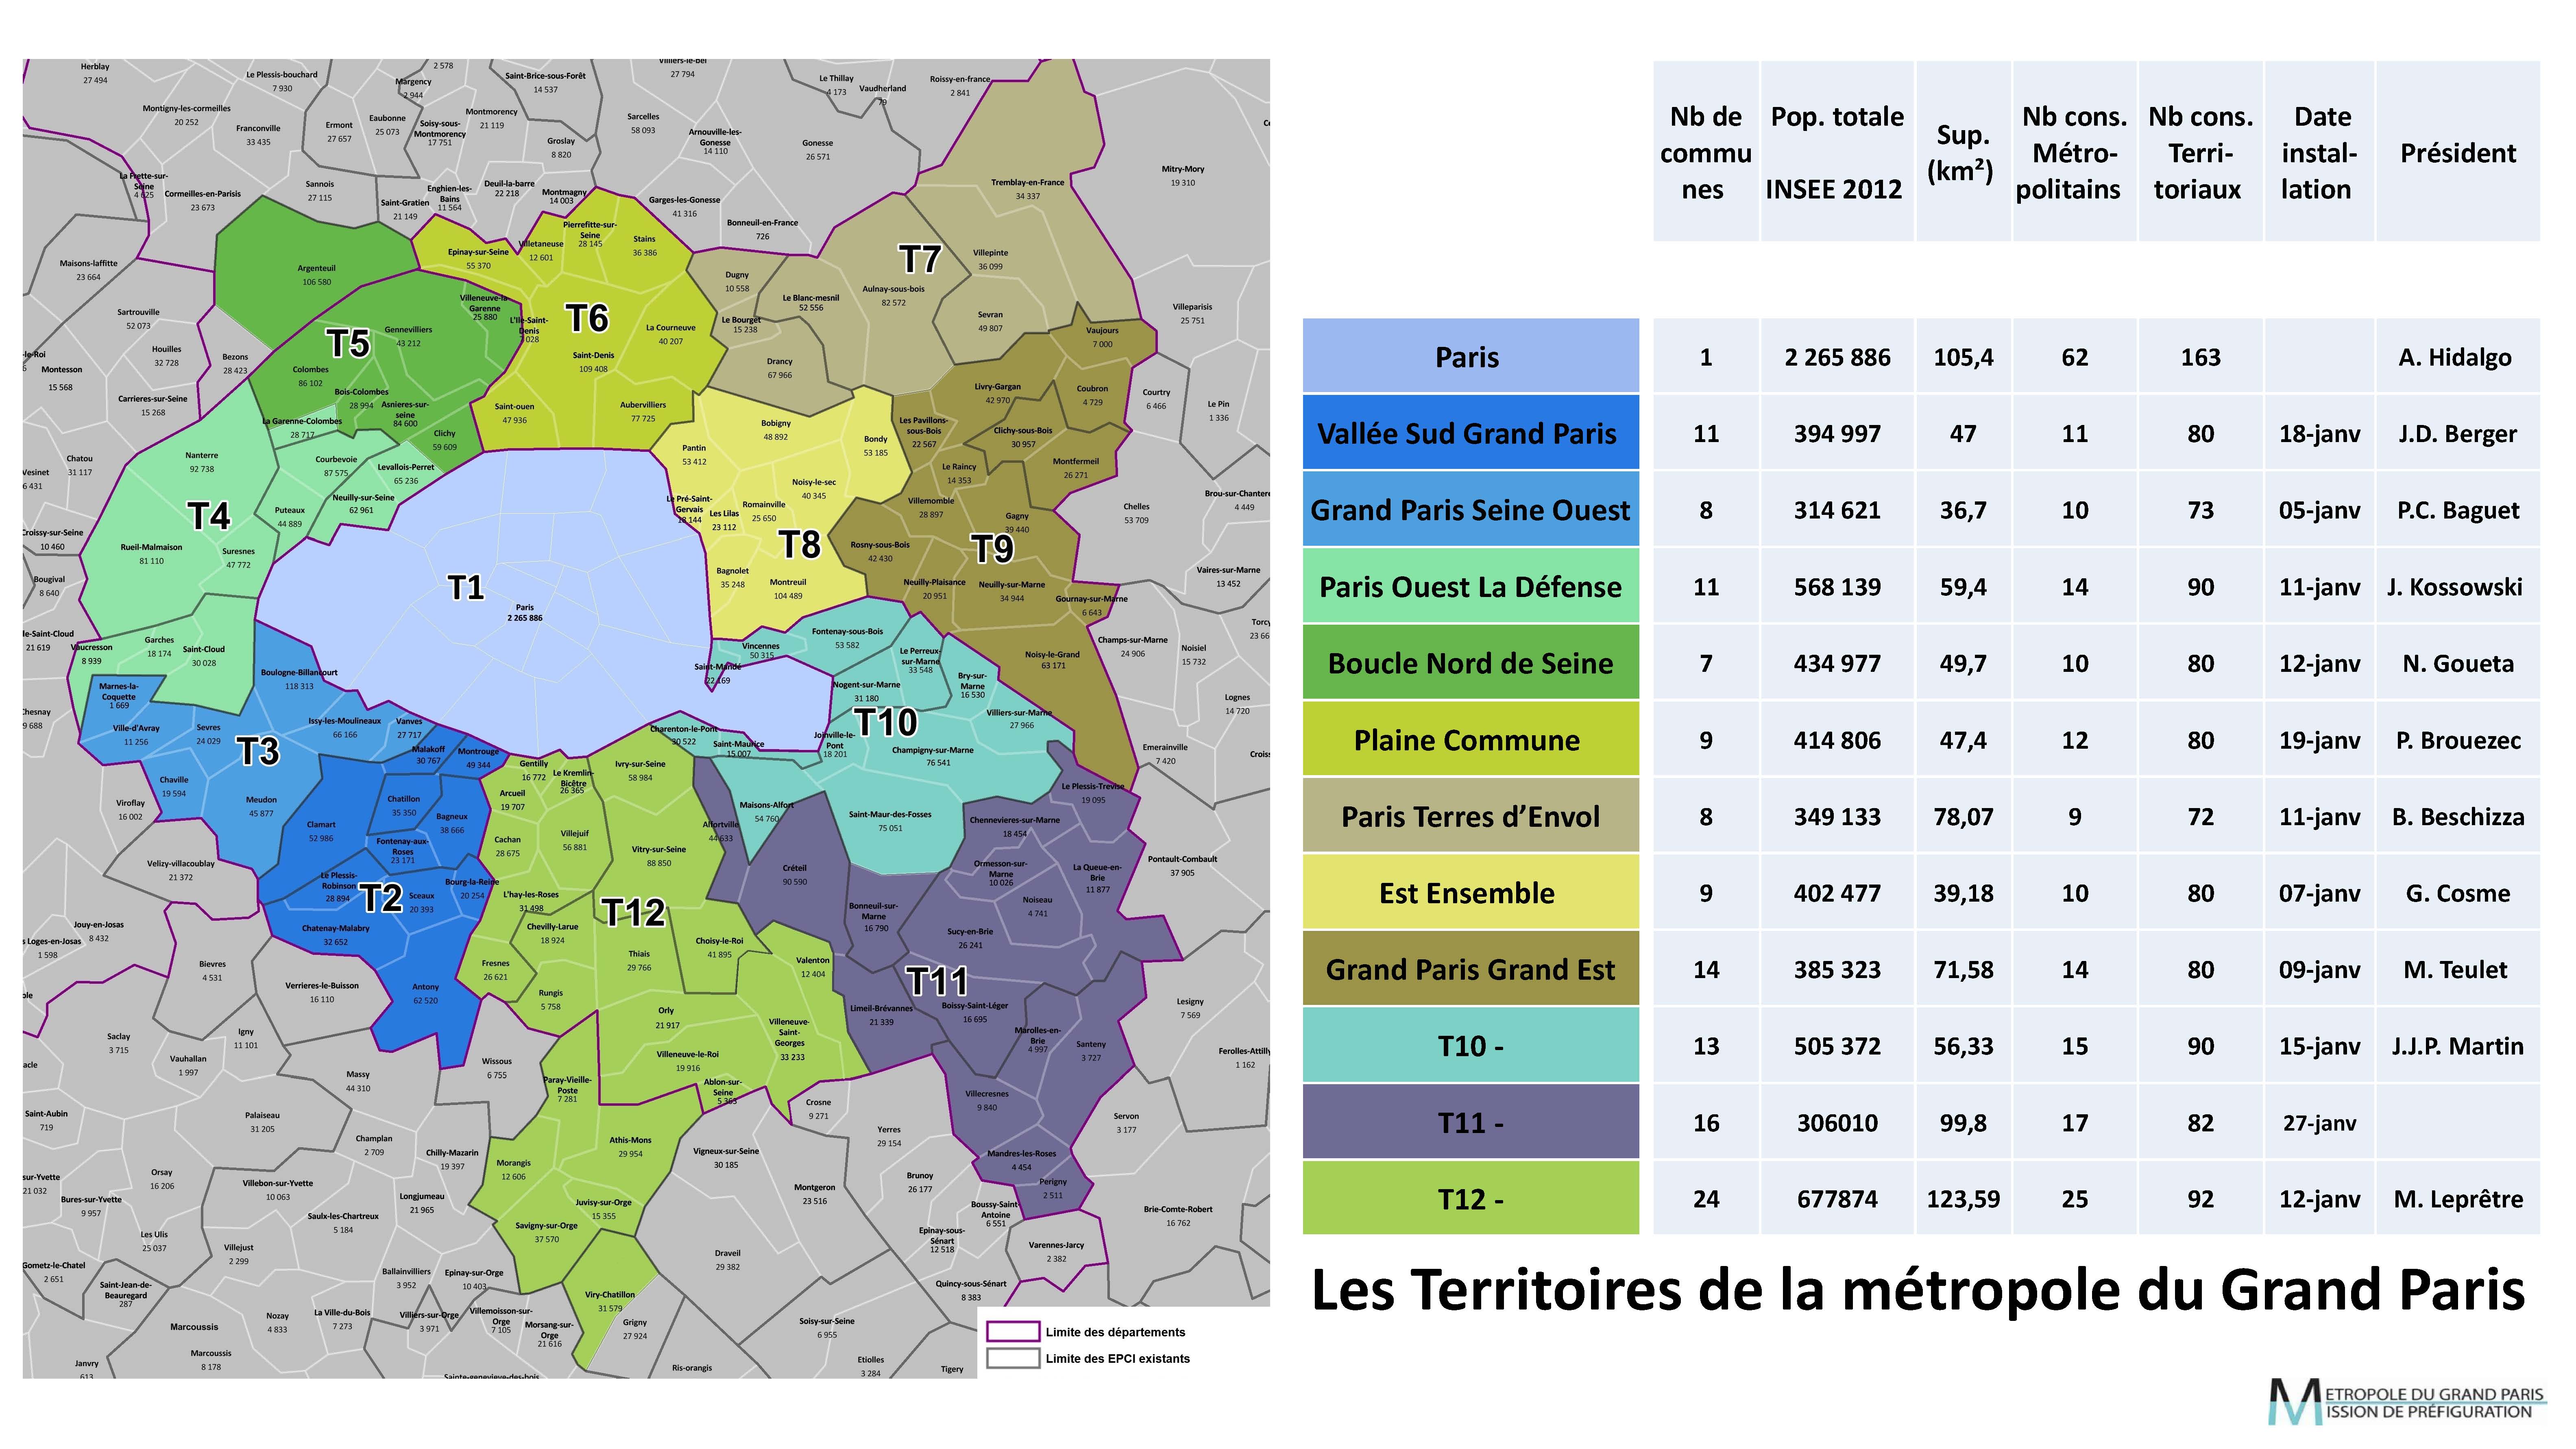Select the Vallée Sud Grand Paris row label
Viewport: 2576px width, 1449px height.
click(x=1470, y=434)
